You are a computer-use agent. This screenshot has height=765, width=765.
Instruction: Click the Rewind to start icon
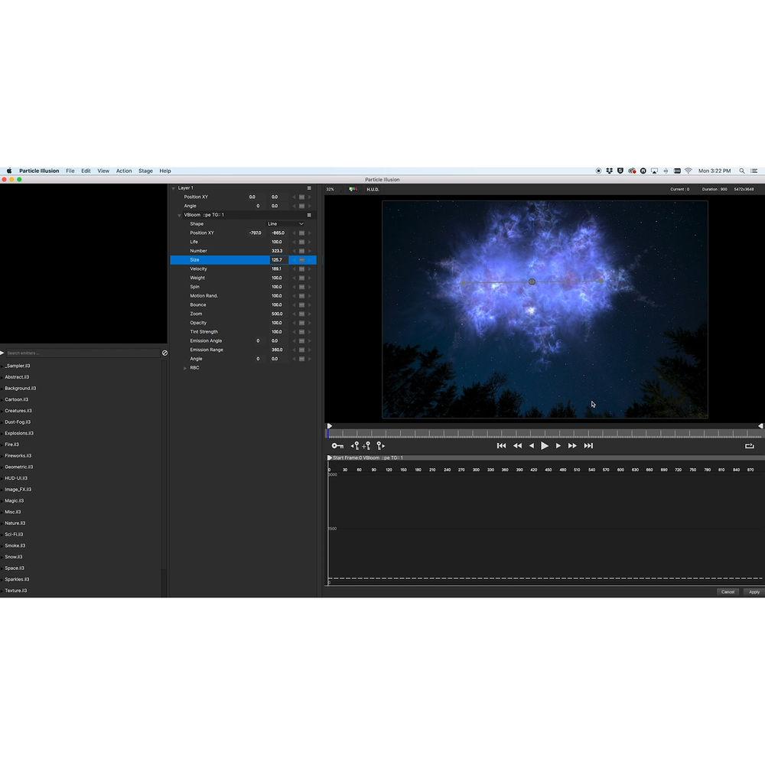tap(501, 445)
